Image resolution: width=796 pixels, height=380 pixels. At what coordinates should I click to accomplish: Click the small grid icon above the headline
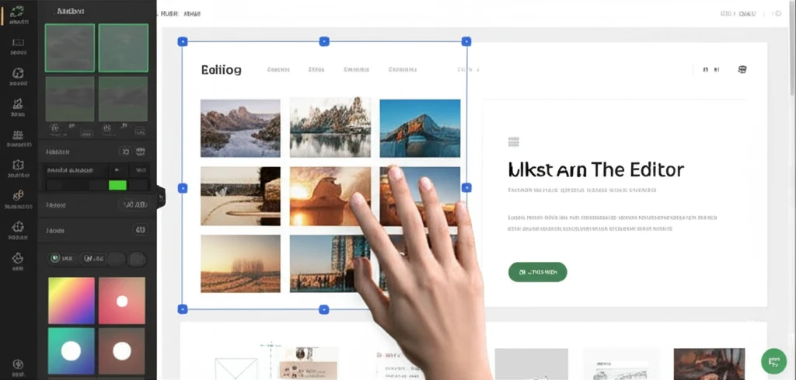click(513, 142)
